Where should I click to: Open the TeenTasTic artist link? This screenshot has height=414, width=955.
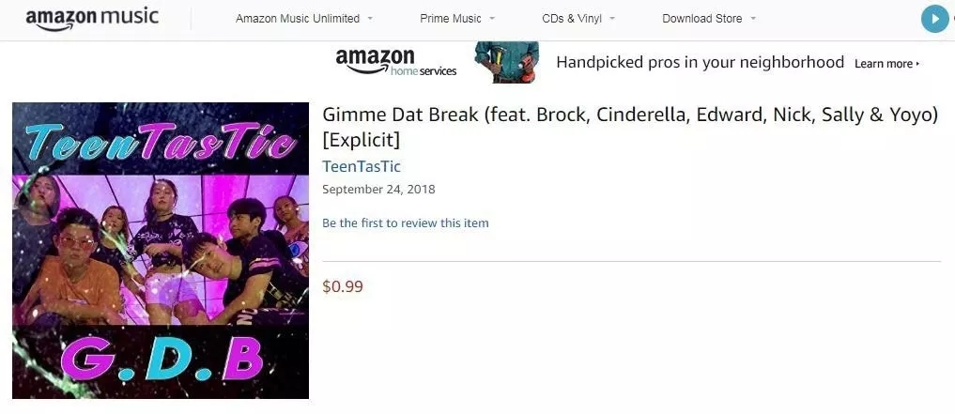[362, 166]
